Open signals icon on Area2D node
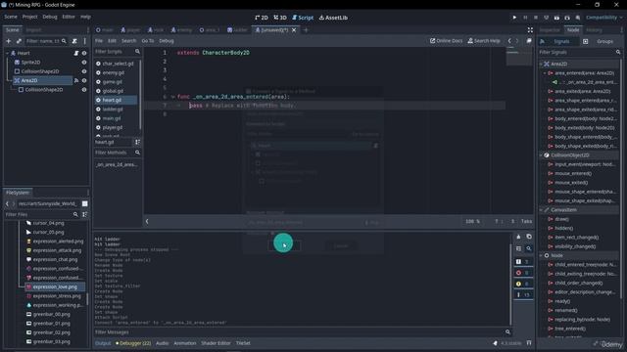 coord(76,80)
